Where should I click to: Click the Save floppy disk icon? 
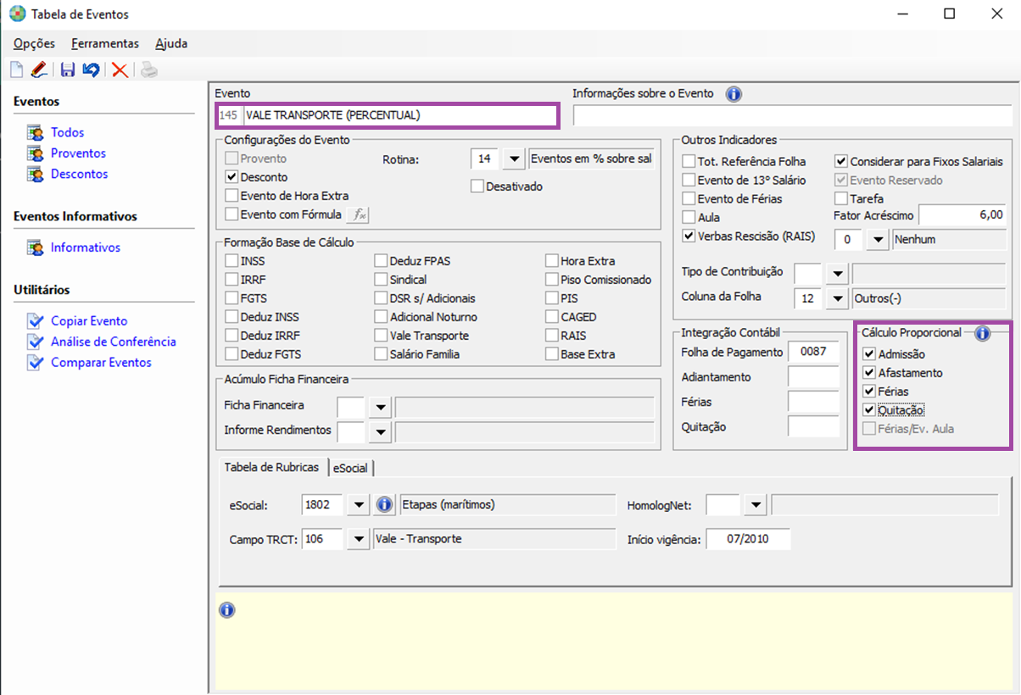click(68, 70)
